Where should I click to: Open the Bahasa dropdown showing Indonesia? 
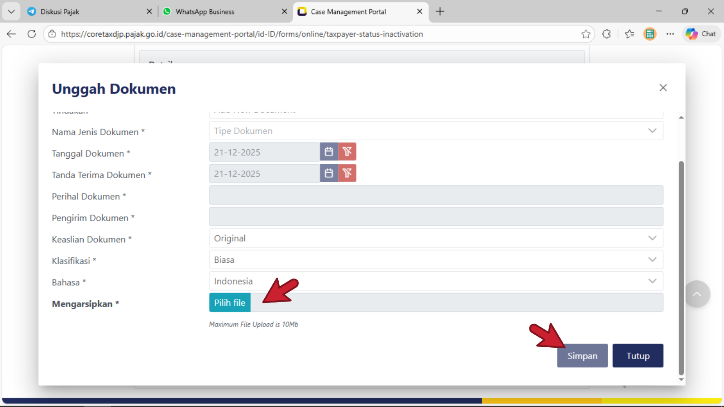[436, 281]
